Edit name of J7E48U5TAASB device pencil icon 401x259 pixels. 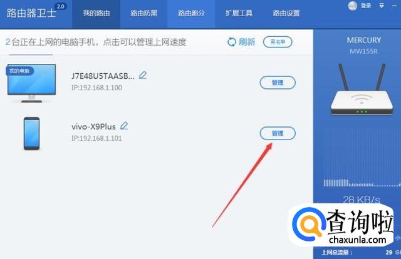pyautogui.click(x=143, y=75)
